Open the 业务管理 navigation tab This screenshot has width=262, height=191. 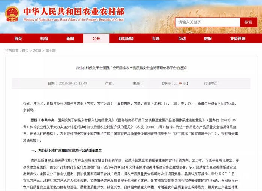238,38
